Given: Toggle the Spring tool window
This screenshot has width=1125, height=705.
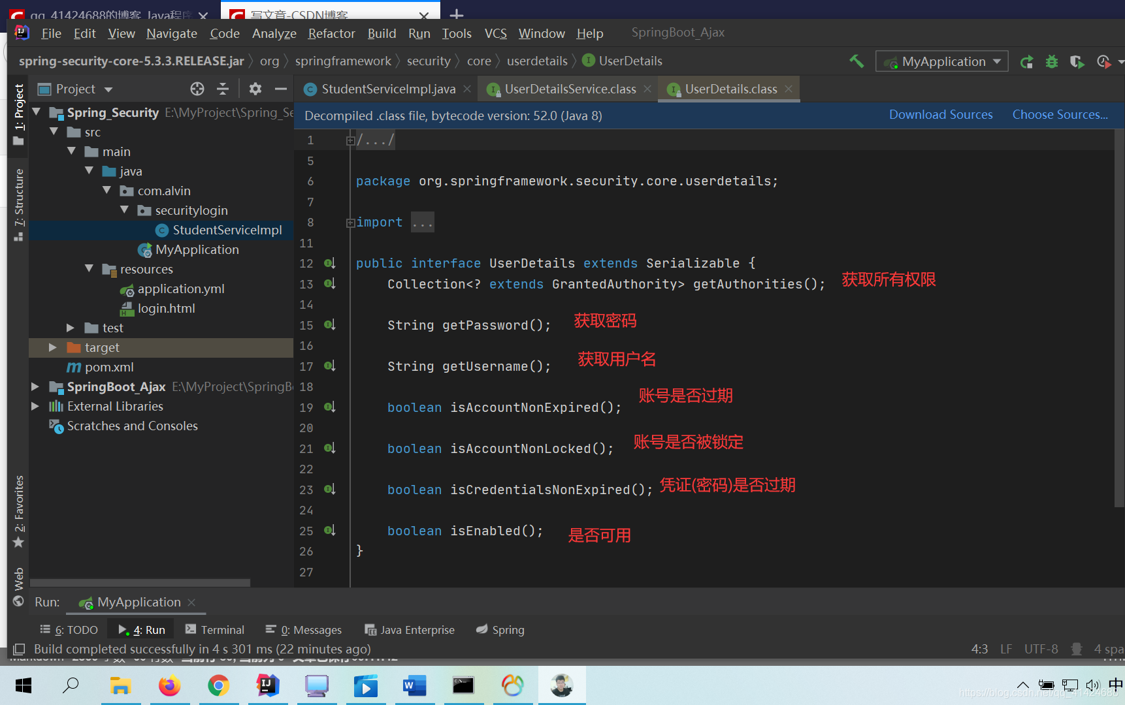Looking at the screenshot, I should (x=500, y=630).
